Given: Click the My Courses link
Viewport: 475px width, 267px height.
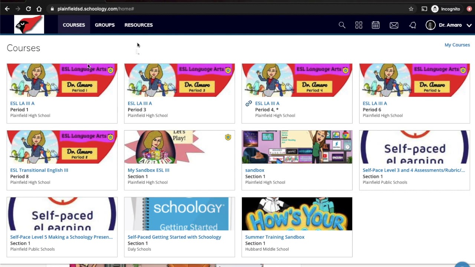Looking at the screenshot, I should 457,45.
